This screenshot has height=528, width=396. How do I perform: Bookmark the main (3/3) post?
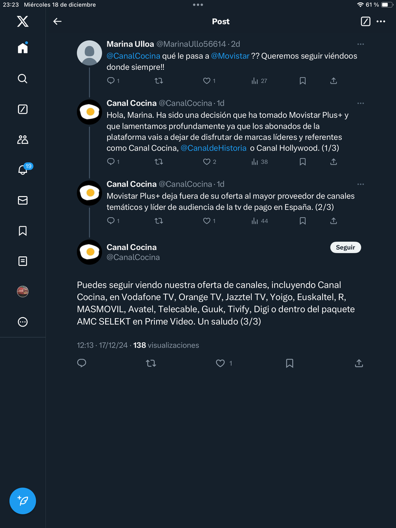[290, 363]
